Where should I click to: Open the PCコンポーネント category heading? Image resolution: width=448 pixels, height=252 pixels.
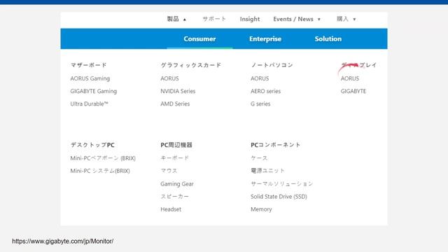coord(275,145)
